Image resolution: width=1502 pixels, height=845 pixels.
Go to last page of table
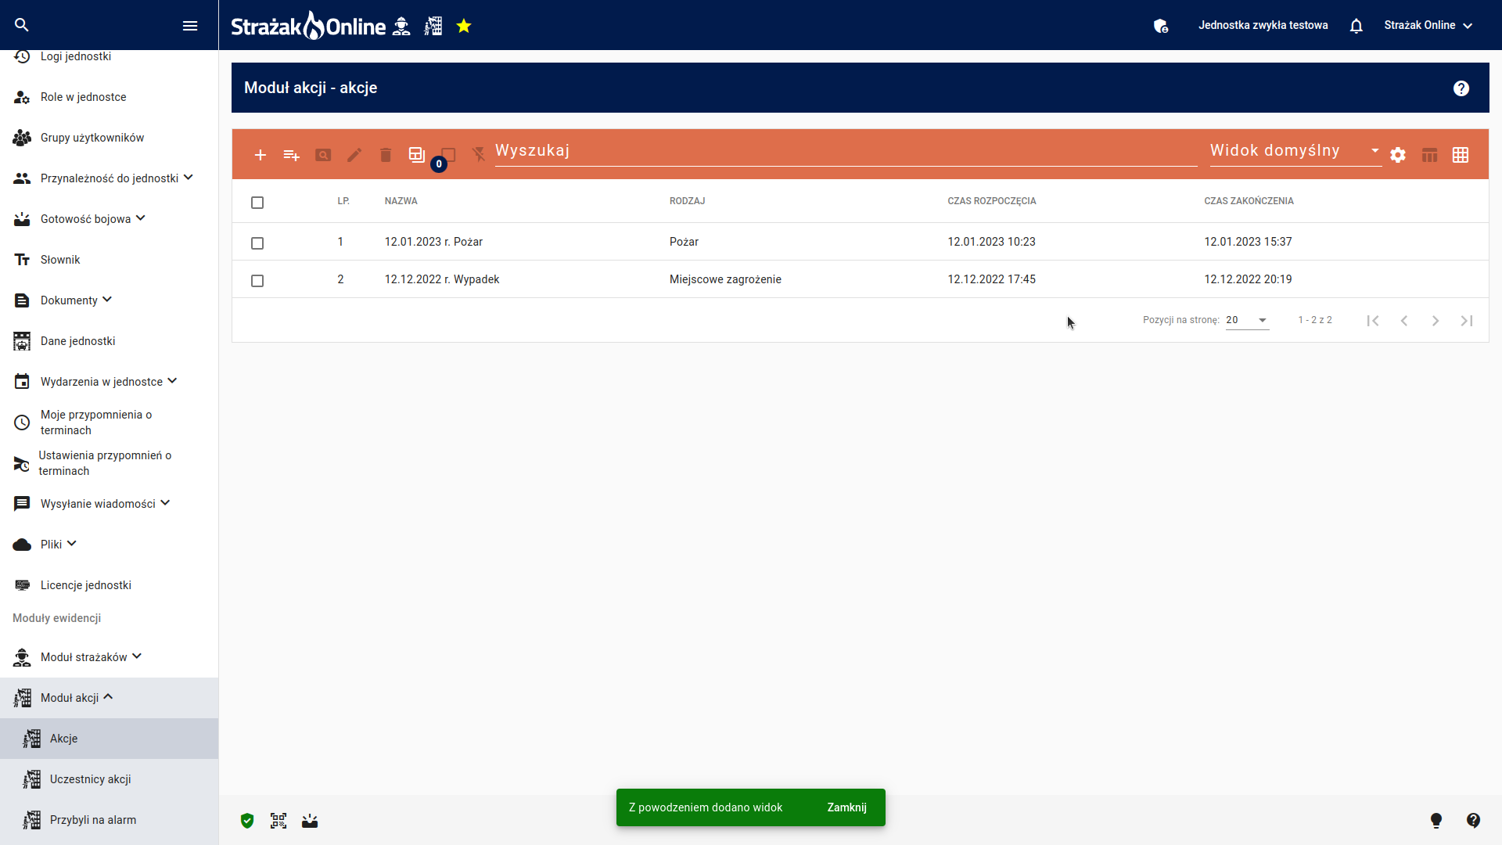coord(1467,321)
